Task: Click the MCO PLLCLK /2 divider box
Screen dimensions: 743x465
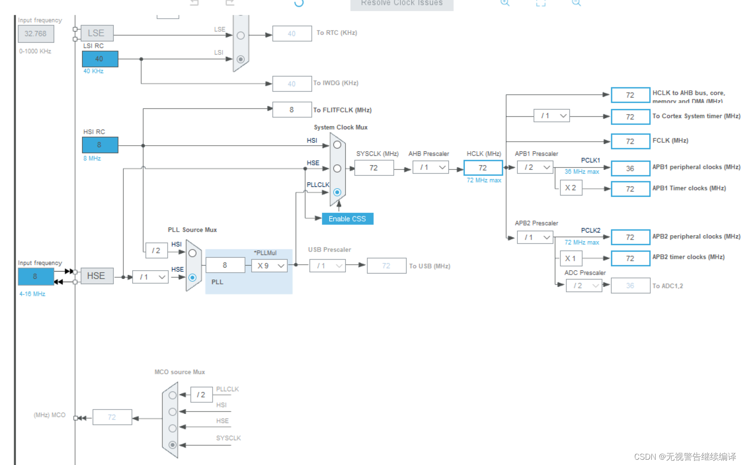Action: [201, 395]
